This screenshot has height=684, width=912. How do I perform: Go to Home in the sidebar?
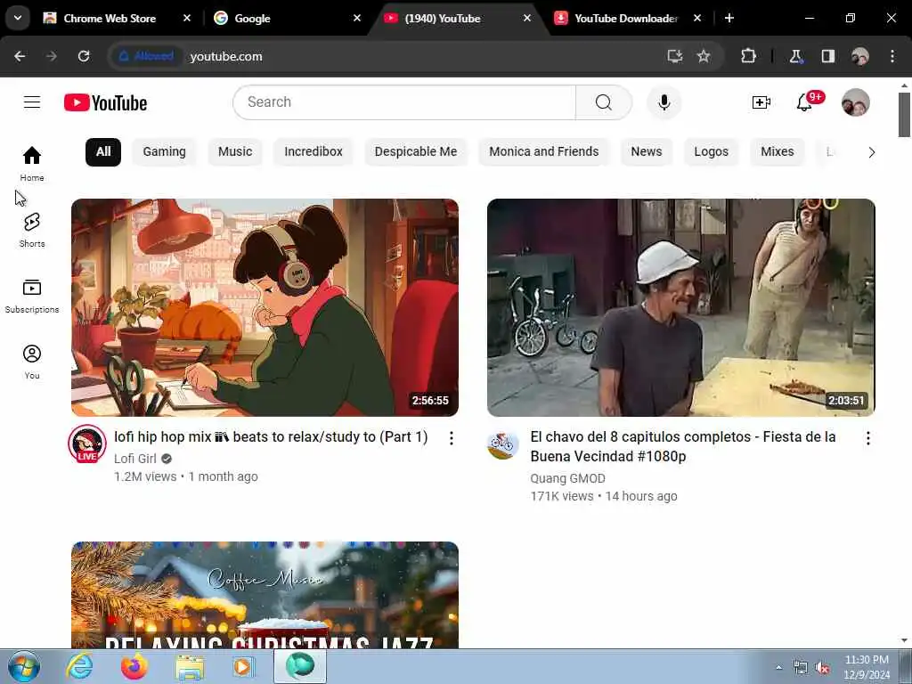(32, 164)
